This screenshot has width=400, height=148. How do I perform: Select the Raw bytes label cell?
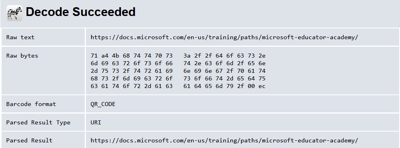[43, 71]
